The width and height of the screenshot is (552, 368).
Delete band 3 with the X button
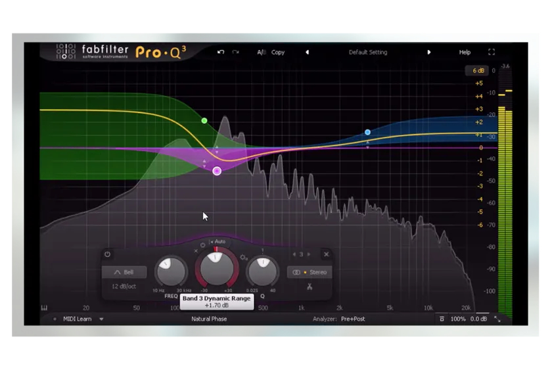click(327, 254)
